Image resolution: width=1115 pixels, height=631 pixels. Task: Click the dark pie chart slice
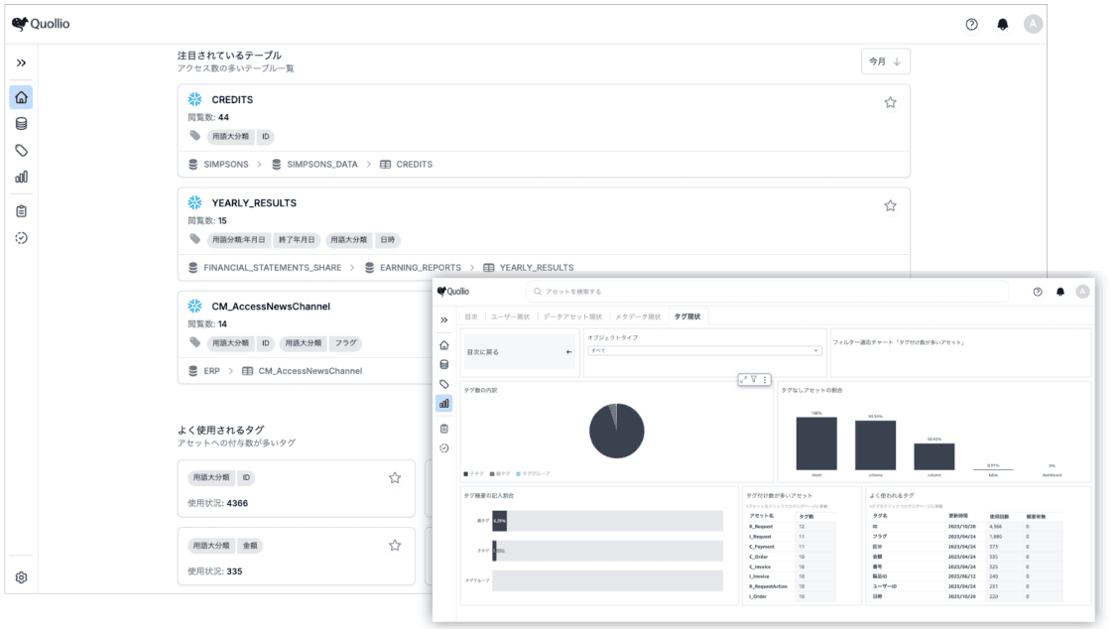tap(616, 433)
